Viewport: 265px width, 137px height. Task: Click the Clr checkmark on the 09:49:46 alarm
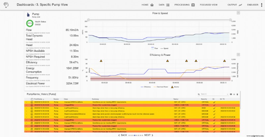(214, 111)
